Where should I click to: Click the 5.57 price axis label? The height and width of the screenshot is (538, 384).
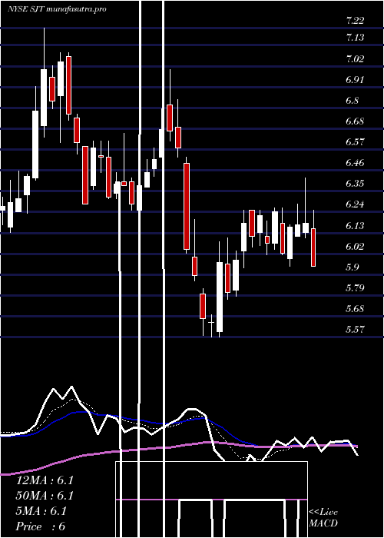pos(355,330)
